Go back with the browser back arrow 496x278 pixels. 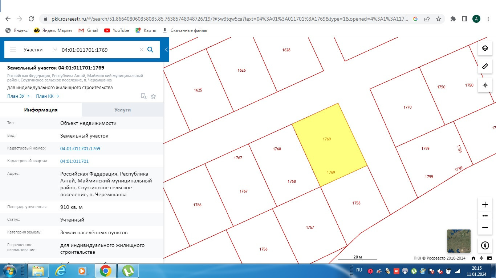8,19
